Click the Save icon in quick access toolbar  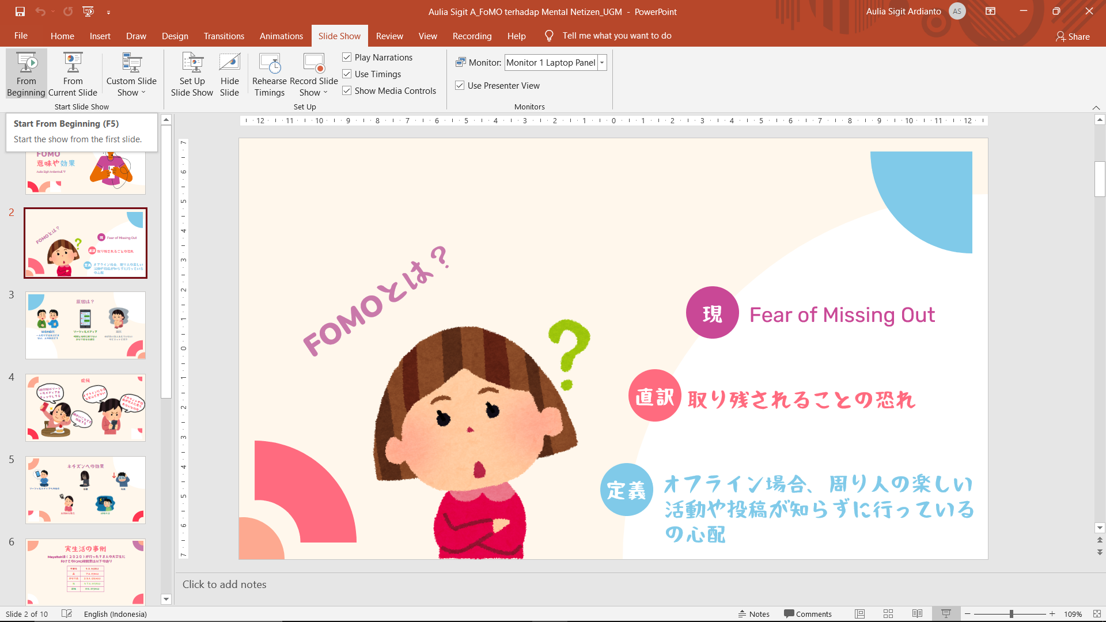[20, 12]
